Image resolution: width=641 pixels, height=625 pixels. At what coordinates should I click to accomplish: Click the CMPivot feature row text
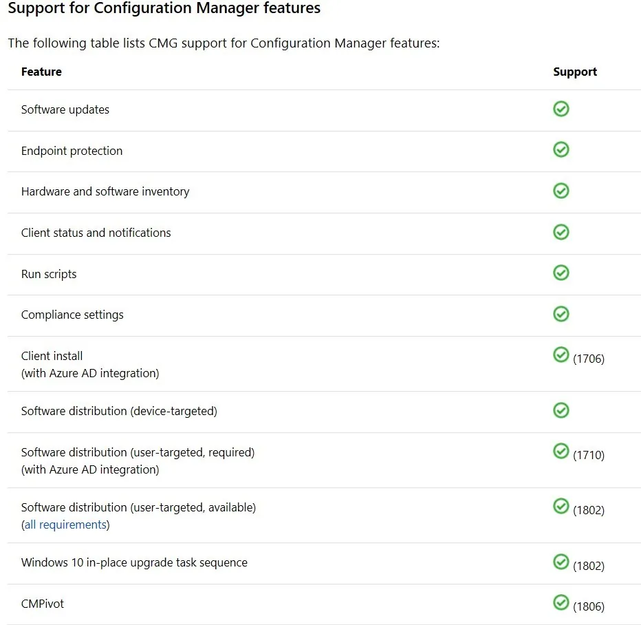pos(43,604)
